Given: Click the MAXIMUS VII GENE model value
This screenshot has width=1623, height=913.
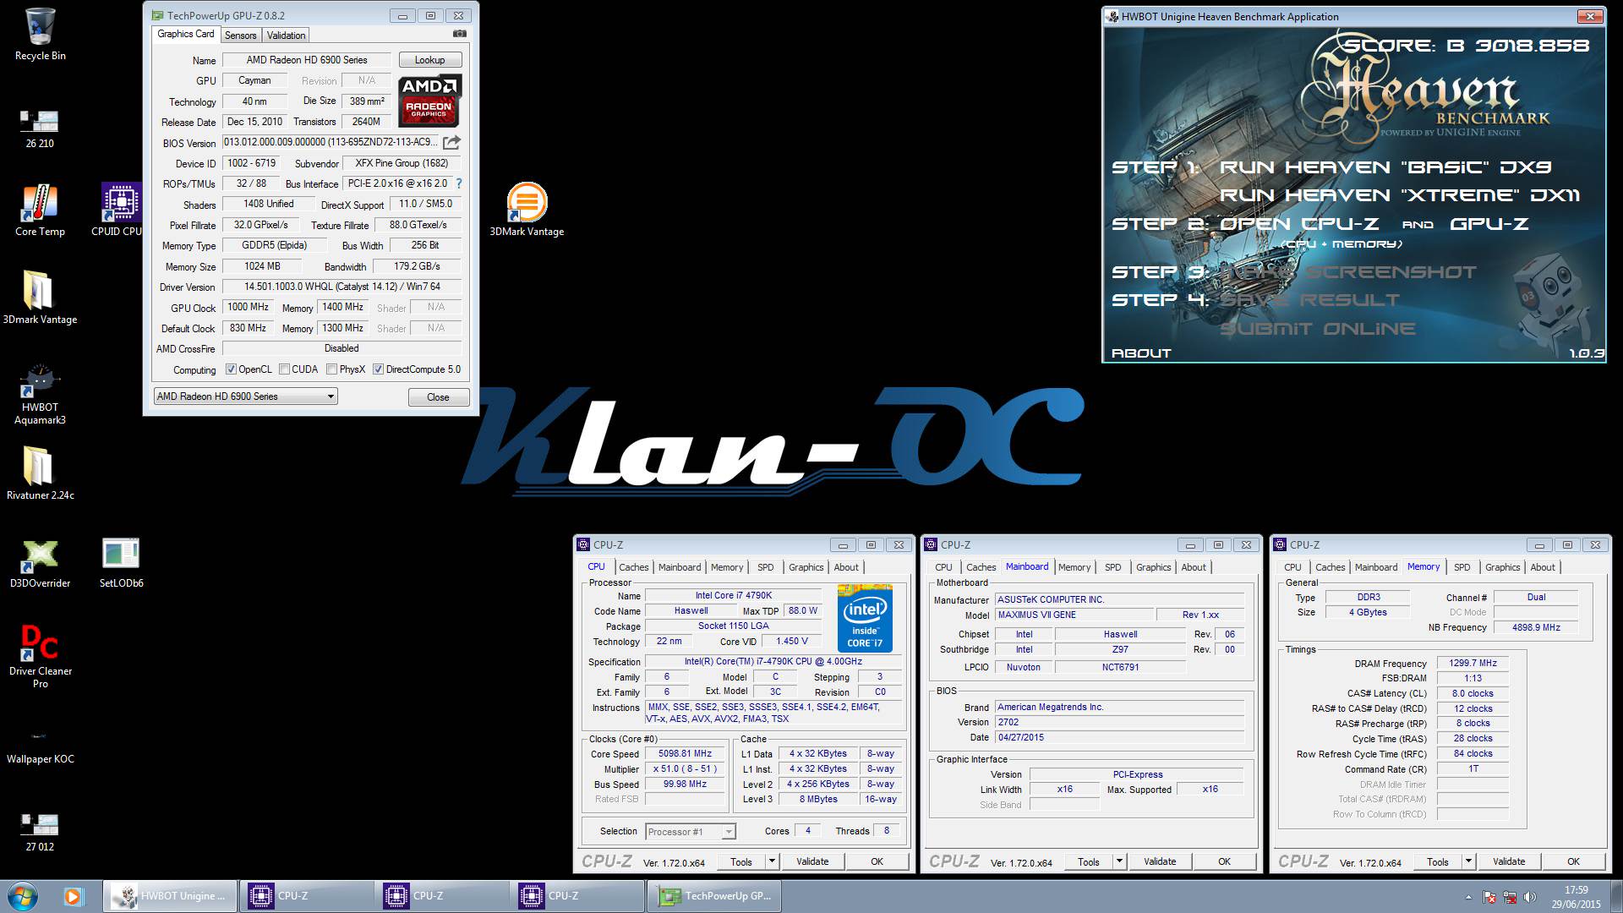Looking at the screenshot, I should pos(1074,615).
